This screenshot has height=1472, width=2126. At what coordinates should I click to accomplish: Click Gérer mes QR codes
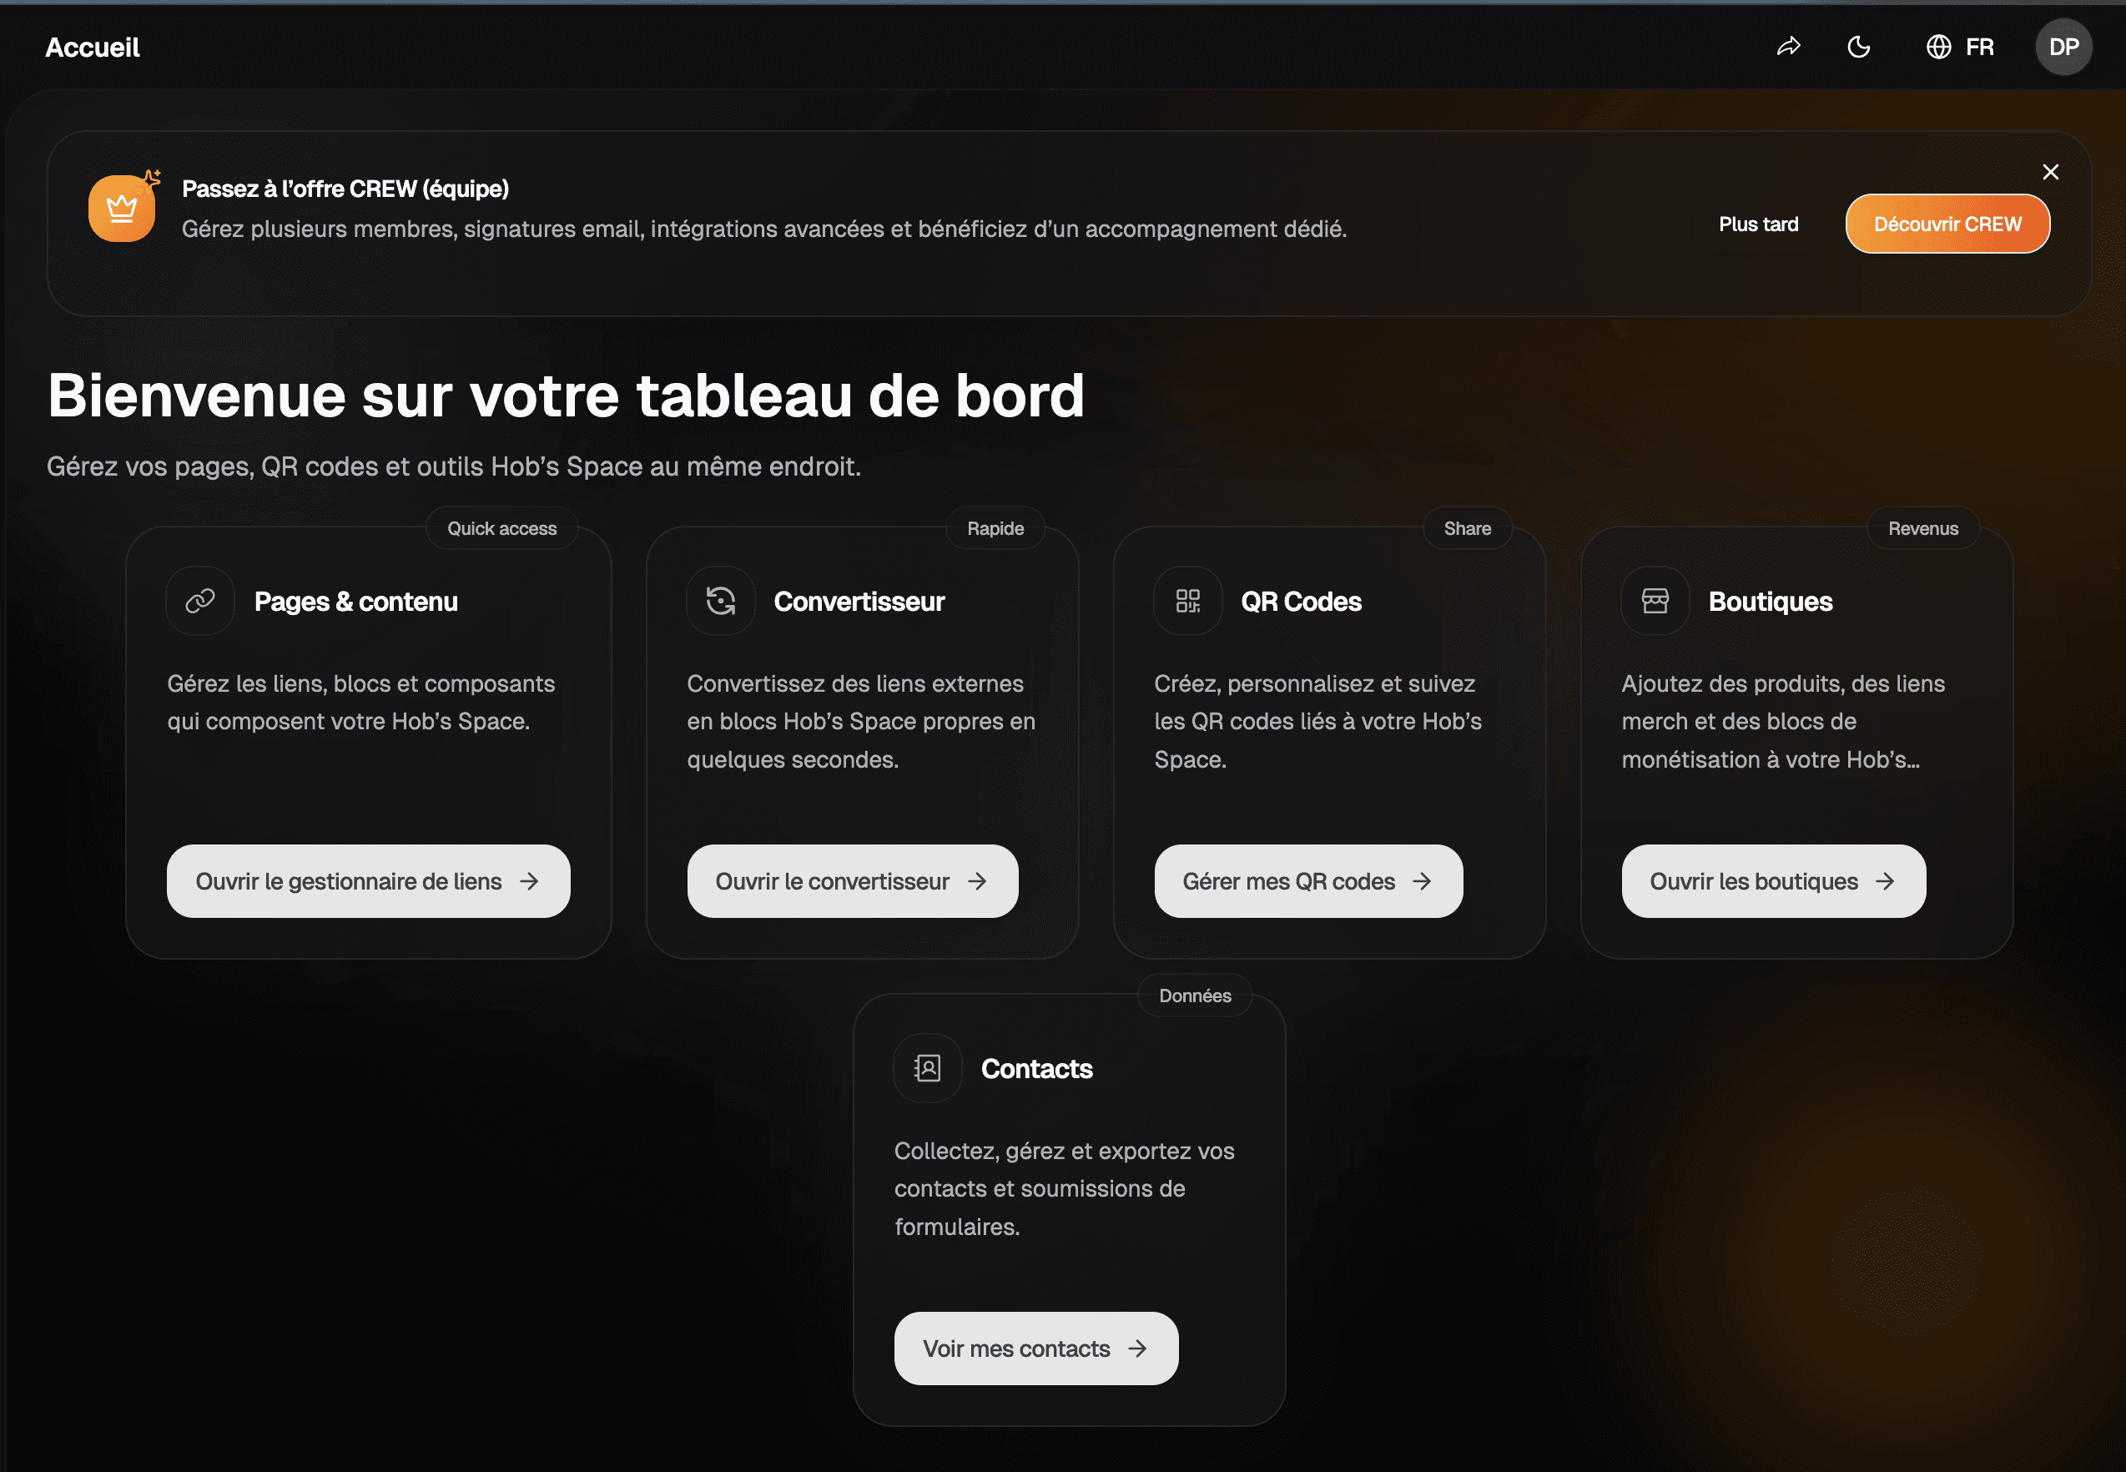(1307, 881)
